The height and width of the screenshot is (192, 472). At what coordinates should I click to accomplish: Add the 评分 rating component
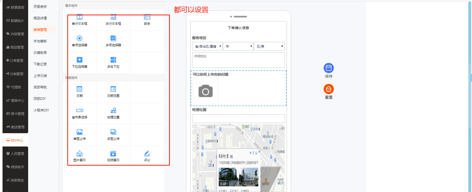(x=147, y=154)
